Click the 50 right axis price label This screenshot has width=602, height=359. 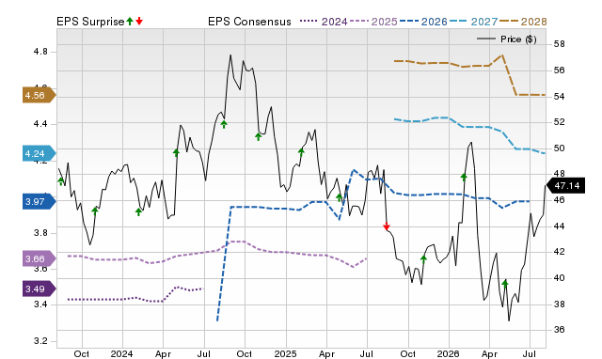[x=560, y=148]
